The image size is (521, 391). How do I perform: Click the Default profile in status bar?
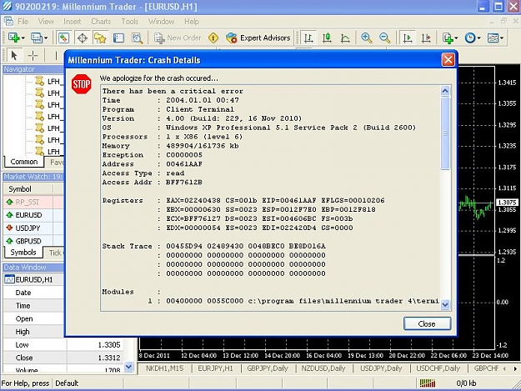[67, 383]
